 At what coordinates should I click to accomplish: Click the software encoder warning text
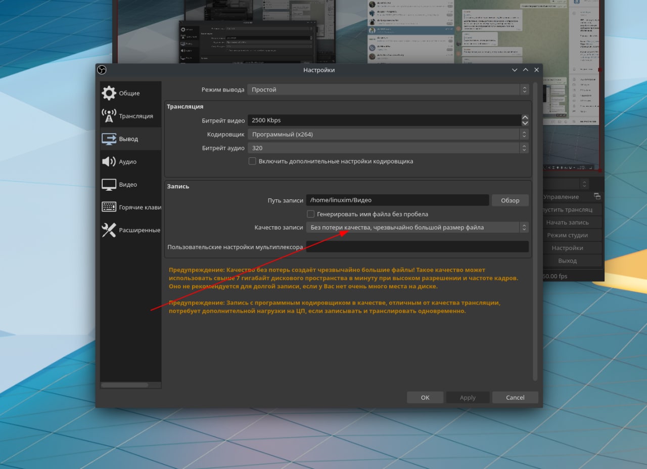(x=334, y=307)
